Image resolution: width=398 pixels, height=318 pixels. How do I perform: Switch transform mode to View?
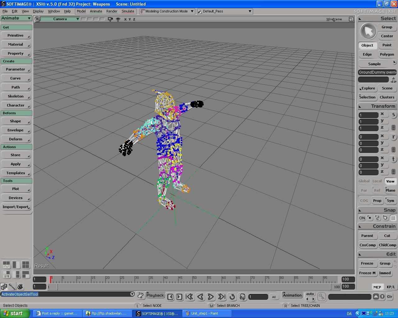(390, 181)
